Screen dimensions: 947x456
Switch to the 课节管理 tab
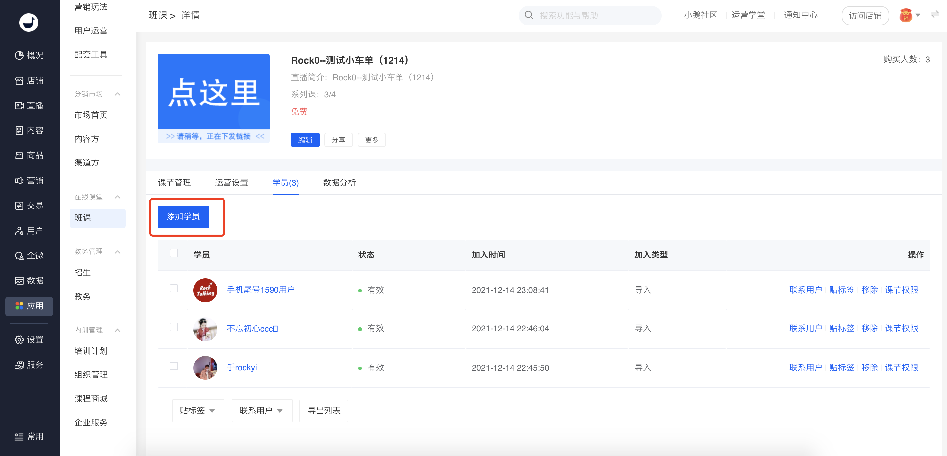[174, 183]
